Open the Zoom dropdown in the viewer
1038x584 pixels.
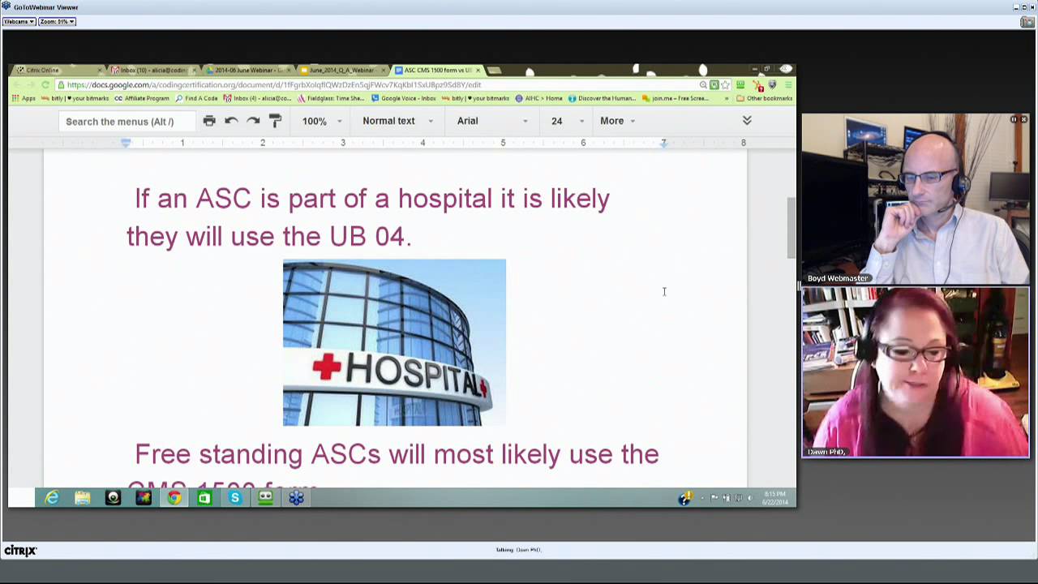coord(57,22)
